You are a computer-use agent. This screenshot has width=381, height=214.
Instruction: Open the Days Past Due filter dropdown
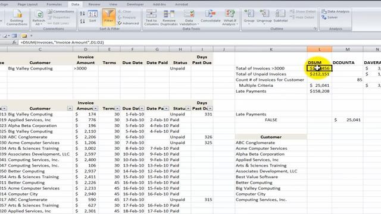210,108
